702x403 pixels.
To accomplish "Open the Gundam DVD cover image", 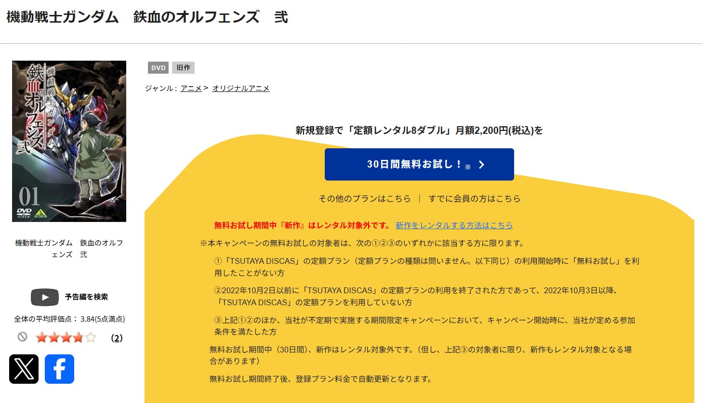I will (x=69, y=141).
